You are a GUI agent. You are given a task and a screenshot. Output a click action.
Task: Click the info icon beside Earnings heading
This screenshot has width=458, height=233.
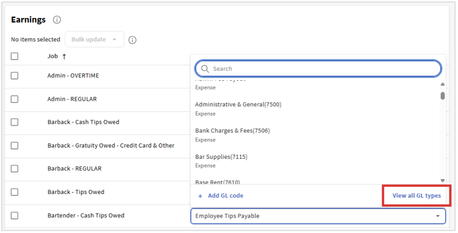57,20
